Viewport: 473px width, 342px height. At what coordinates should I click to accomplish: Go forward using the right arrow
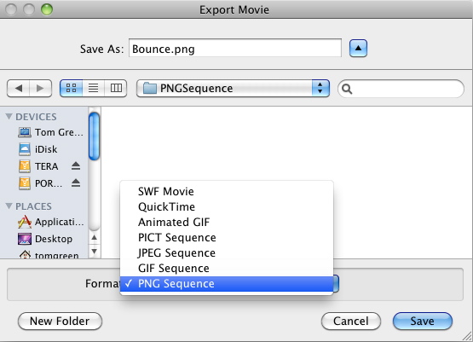[x=40, y=88]
